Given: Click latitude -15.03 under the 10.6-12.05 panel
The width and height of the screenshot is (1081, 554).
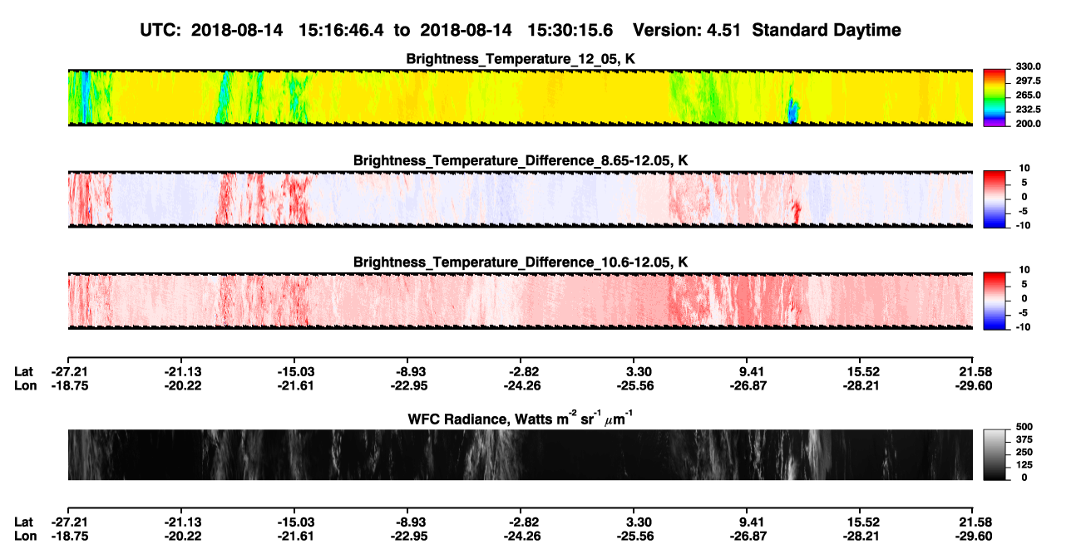Looking at the screenshot, I should click(x=295, y=372).
